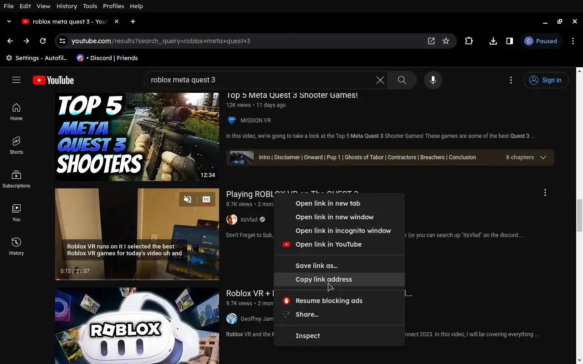Go back with the browser back arrow
Viewport: 583px width, 364px height.
pos(10,41)
